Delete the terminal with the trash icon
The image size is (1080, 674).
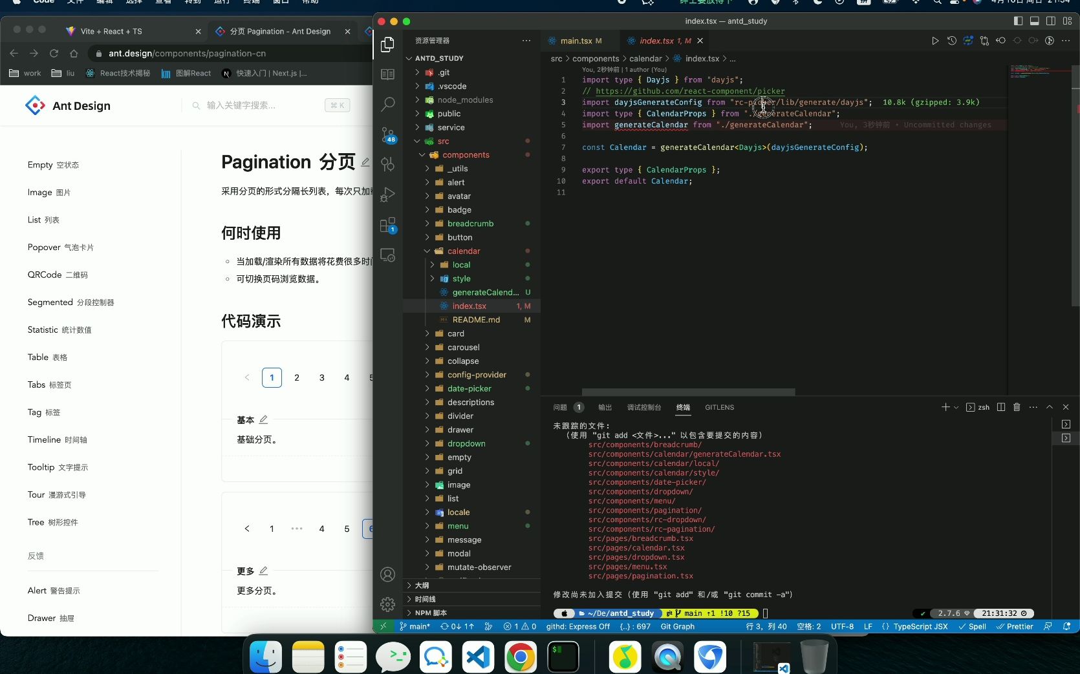click(x=1017, y=407)
